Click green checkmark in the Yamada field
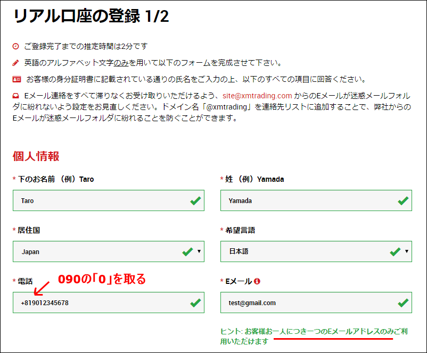The image size is (427, 353). click(403, 201)
